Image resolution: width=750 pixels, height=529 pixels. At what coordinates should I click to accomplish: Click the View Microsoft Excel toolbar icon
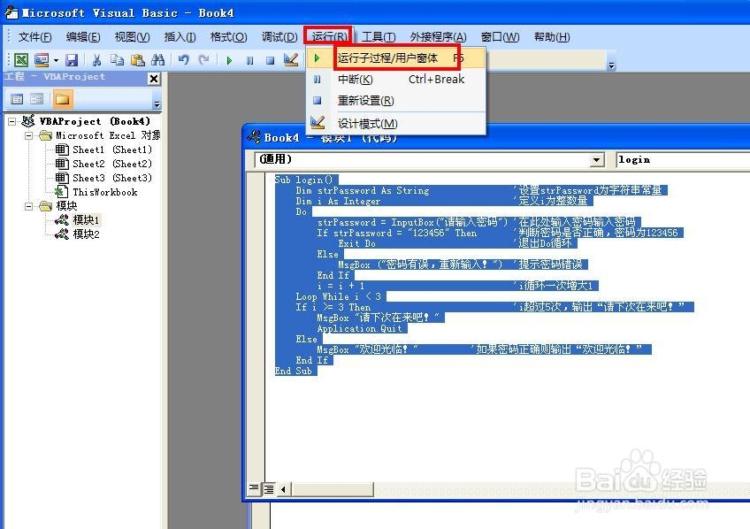21,60
